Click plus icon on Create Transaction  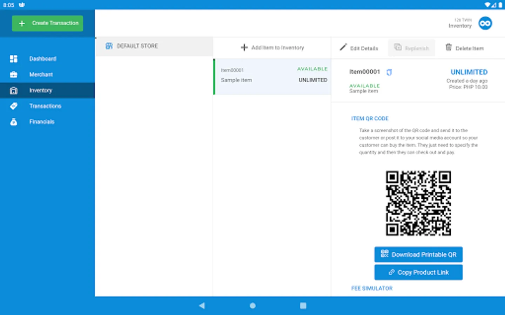click(x=22, y=23)
